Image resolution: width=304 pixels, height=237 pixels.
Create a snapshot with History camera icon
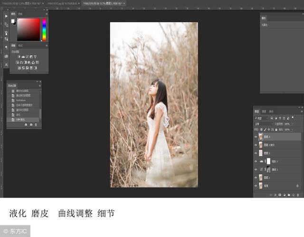tap(31, 125)
